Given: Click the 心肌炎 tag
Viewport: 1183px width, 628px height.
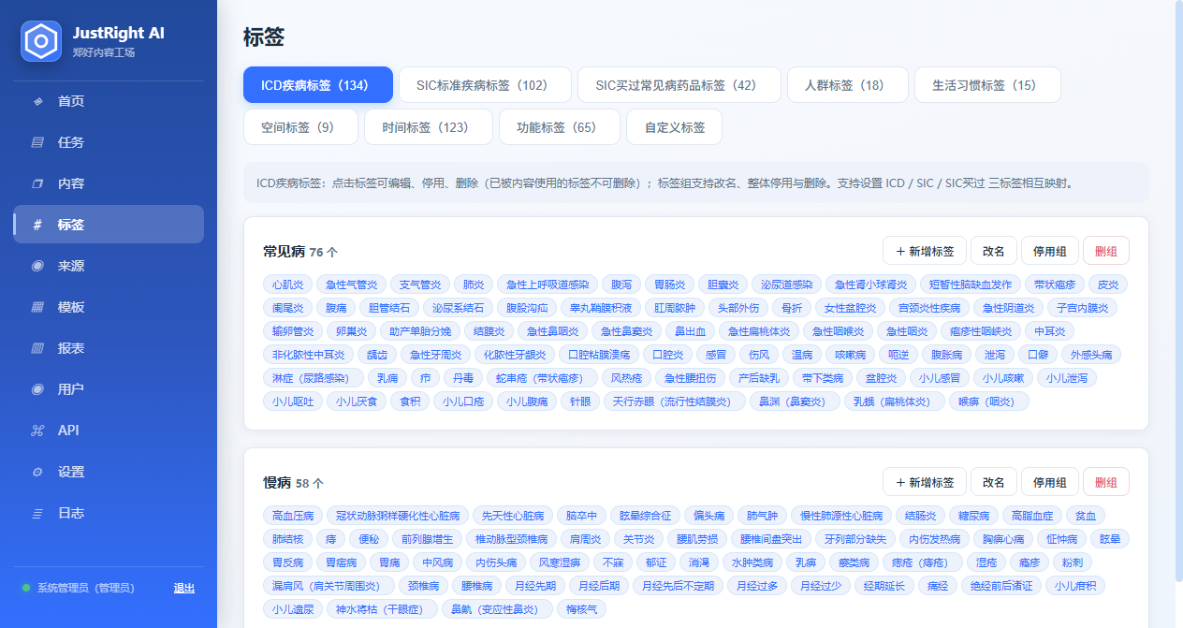Looking at the screenshot, I should [287, 285].
